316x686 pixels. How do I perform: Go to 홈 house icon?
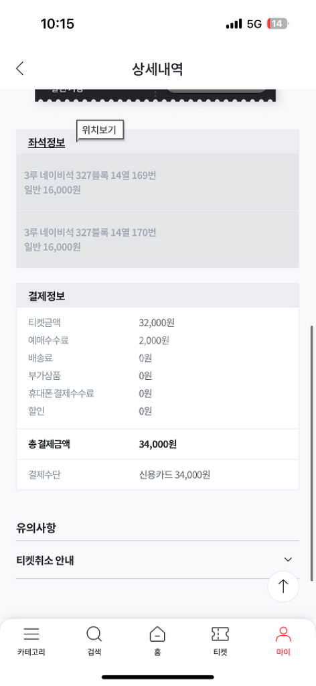(x=157, y=634)
